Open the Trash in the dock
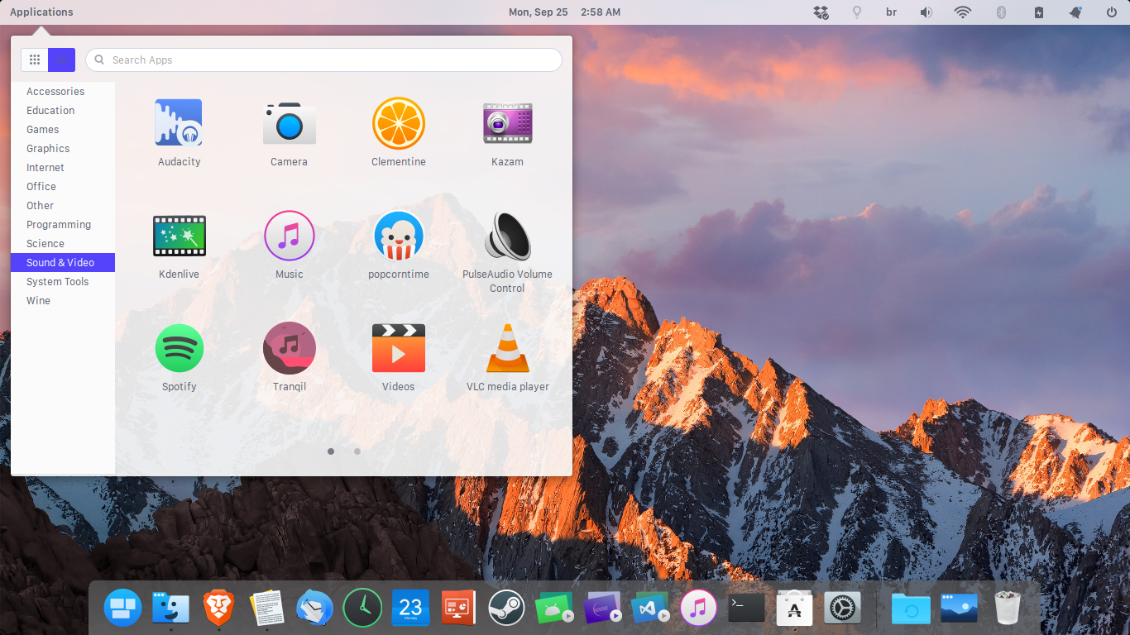Screen dimensions: 1130x635 click(1007, 609)
